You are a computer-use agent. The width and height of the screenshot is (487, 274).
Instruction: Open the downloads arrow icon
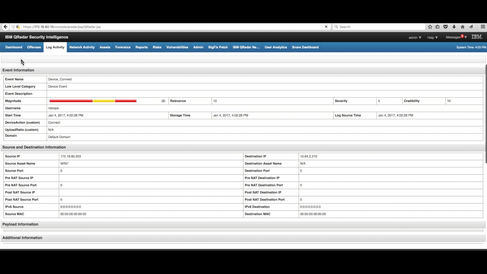click(454, 27)
